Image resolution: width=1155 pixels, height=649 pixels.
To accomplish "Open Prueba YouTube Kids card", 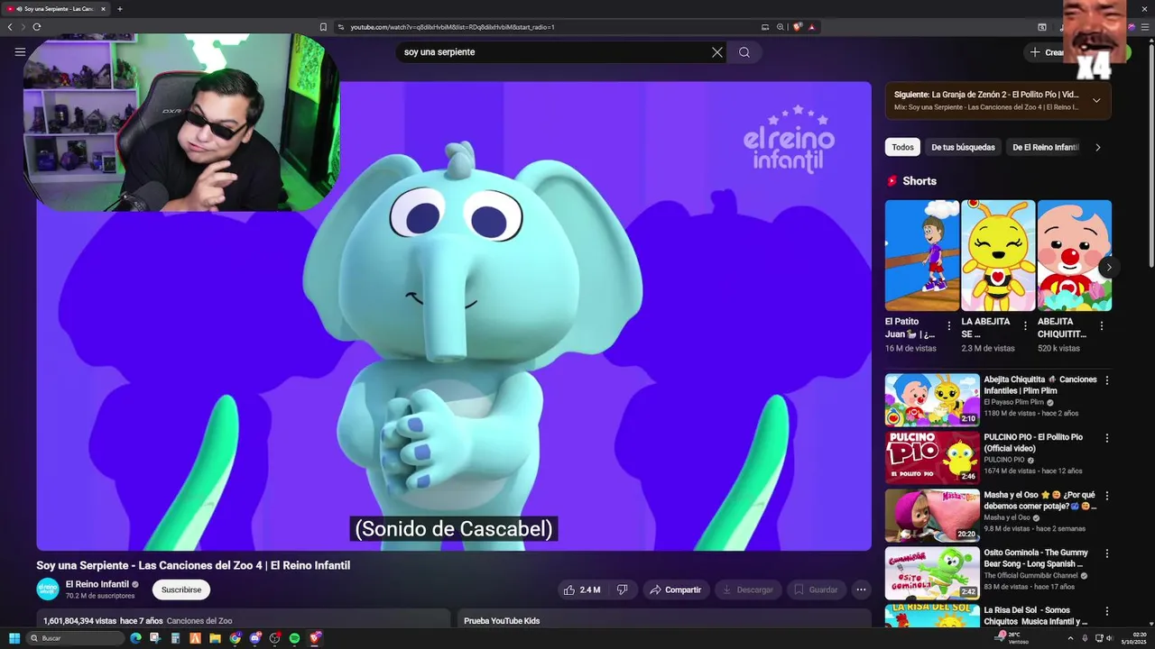I will coord(664,618).
